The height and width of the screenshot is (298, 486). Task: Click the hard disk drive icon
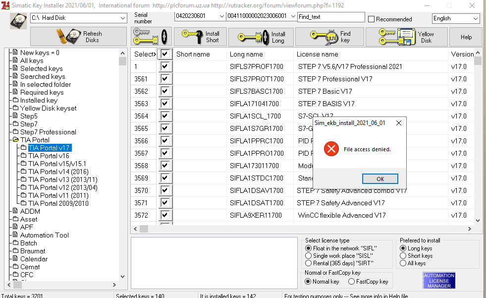pos(18,20)
